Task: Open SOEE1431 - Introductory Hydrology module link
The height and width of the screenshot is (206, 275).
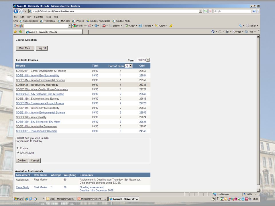Action: tap(37, 85)
